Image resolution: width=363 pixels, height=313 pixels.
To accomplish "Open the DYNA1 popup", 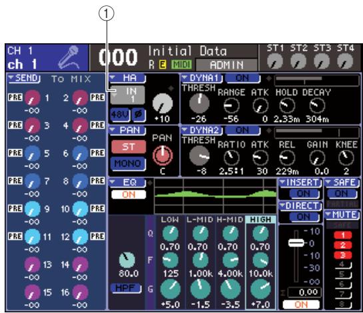I will coord(202,79).
